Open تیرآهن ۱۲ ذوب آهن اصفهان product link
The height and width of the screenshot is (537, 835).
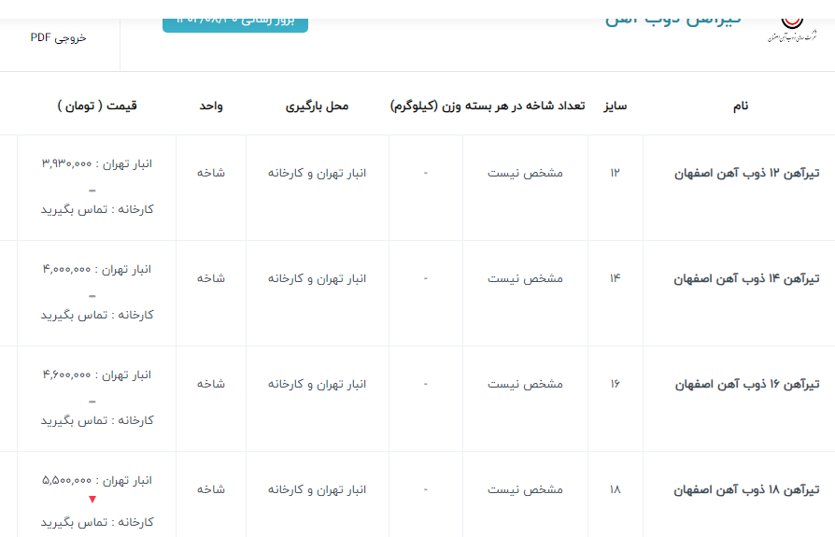pos(746,174)
